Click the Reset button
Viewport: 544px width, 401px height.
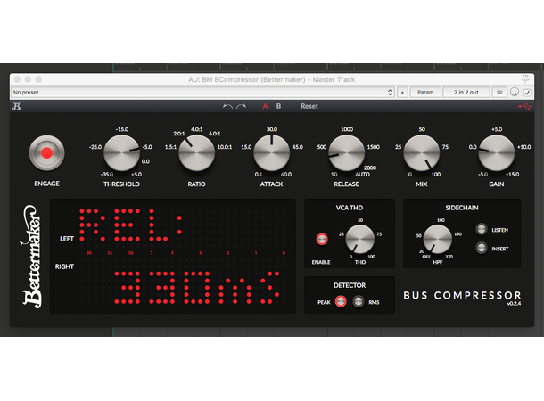(x=309, y=106)
